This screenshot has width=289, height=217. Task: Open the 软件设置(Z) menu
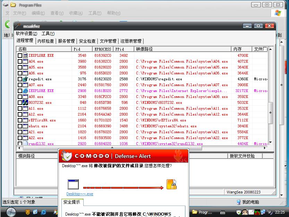coord(26,34)
